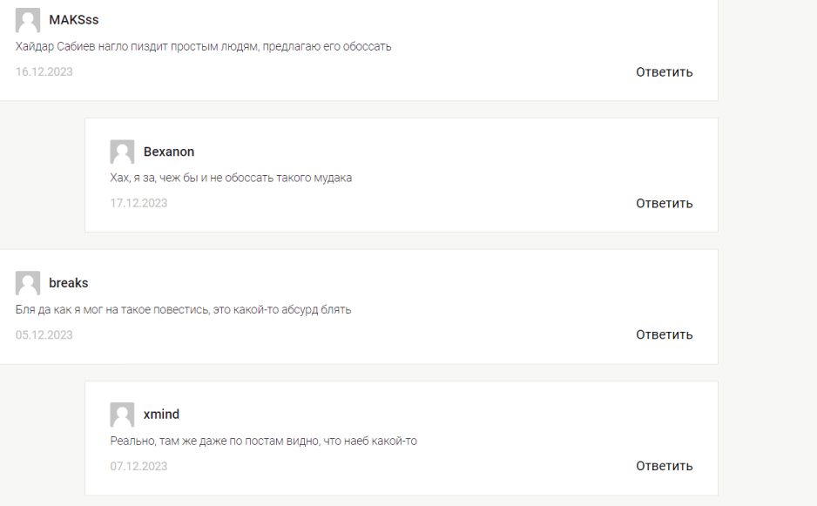This screenshot has height=506, width=817.
Task: Click the 07.12.2023 date stamp
Action: coord(138,467)
